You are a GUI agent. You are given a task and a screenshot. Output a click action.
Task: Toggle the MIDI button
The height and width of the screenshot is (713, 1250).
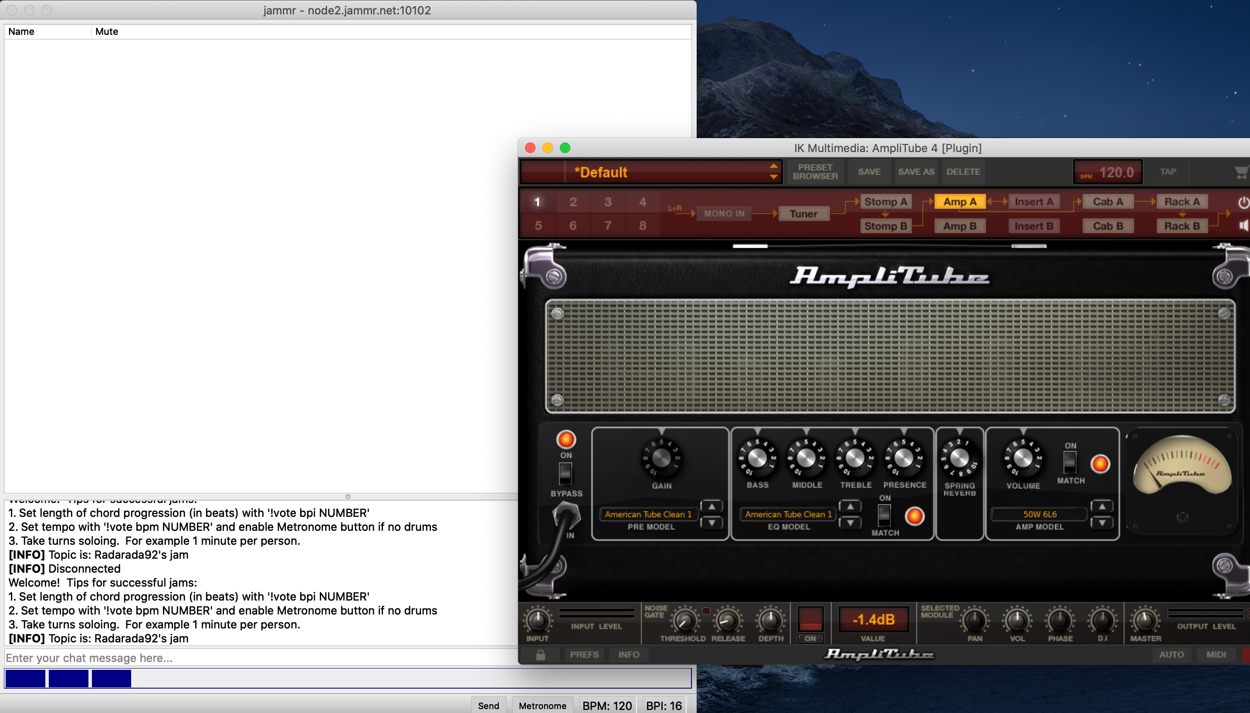coord(1216,655)
